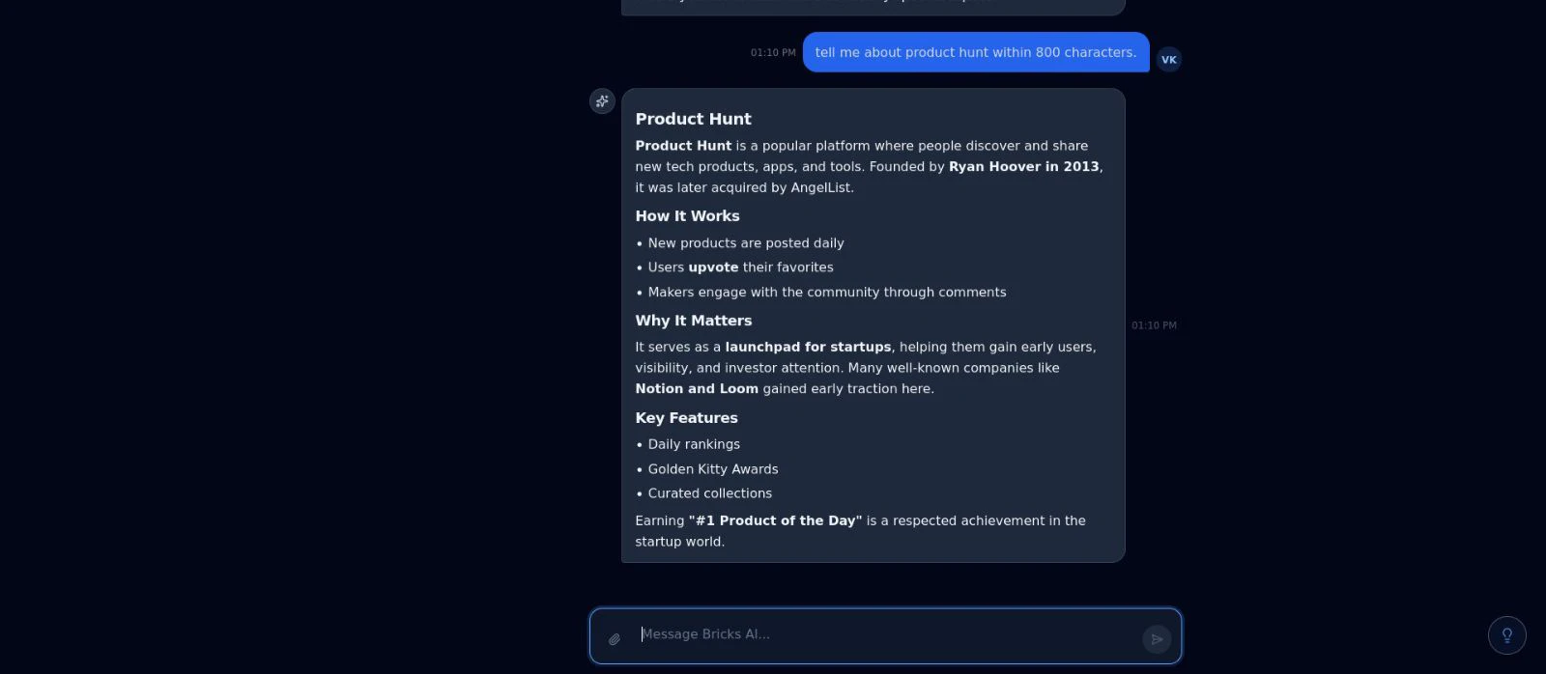Image resolution: width=1546 pixels, height=674 pixels.
Task: Click the send message arrow button
Action: click(1157, 638)
